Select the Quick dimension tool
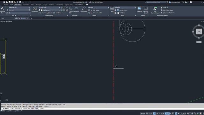This screenshot has height=115, width=204. click(50, 13)
